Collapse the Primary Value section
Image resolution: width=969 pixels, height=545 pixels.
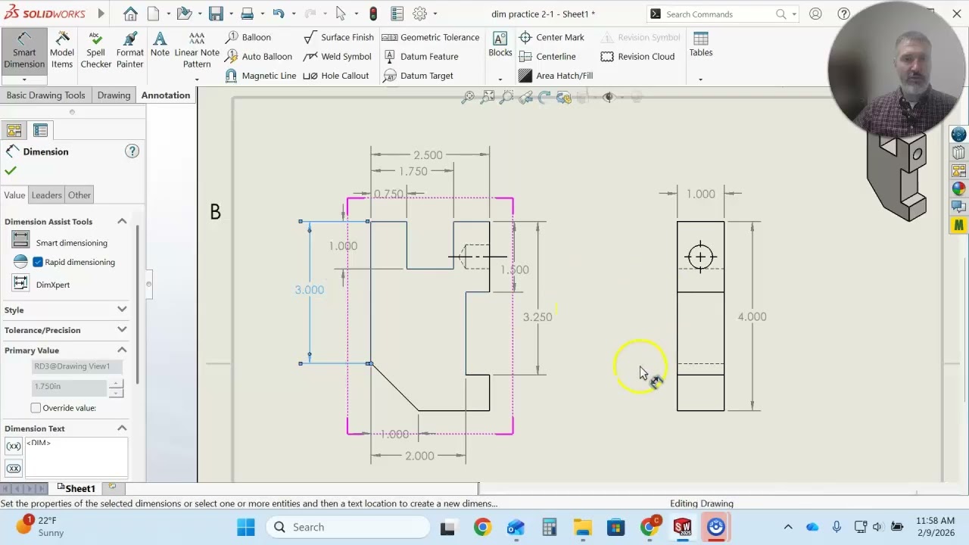click(x=122, y=350)
